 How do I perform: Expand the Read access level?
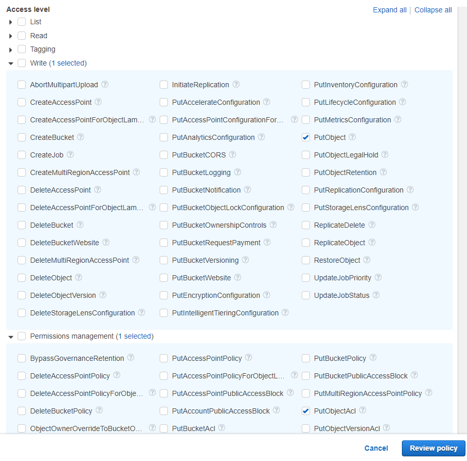click(11, 36)
